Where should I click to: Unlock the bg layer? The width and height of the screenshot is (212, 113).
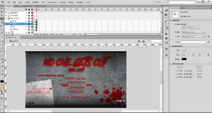pyautogui.click(x=29, y=27)
